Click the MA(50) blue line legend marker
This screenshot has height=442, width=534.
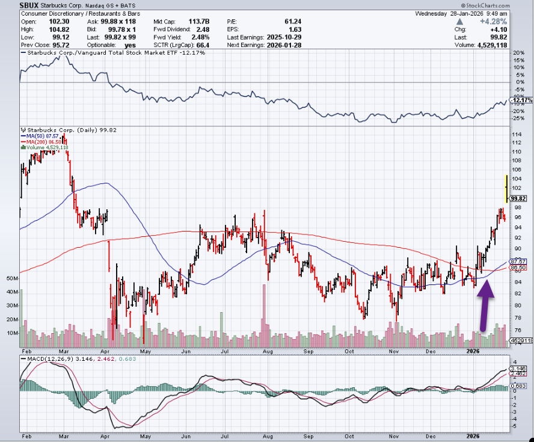[22, 135]
